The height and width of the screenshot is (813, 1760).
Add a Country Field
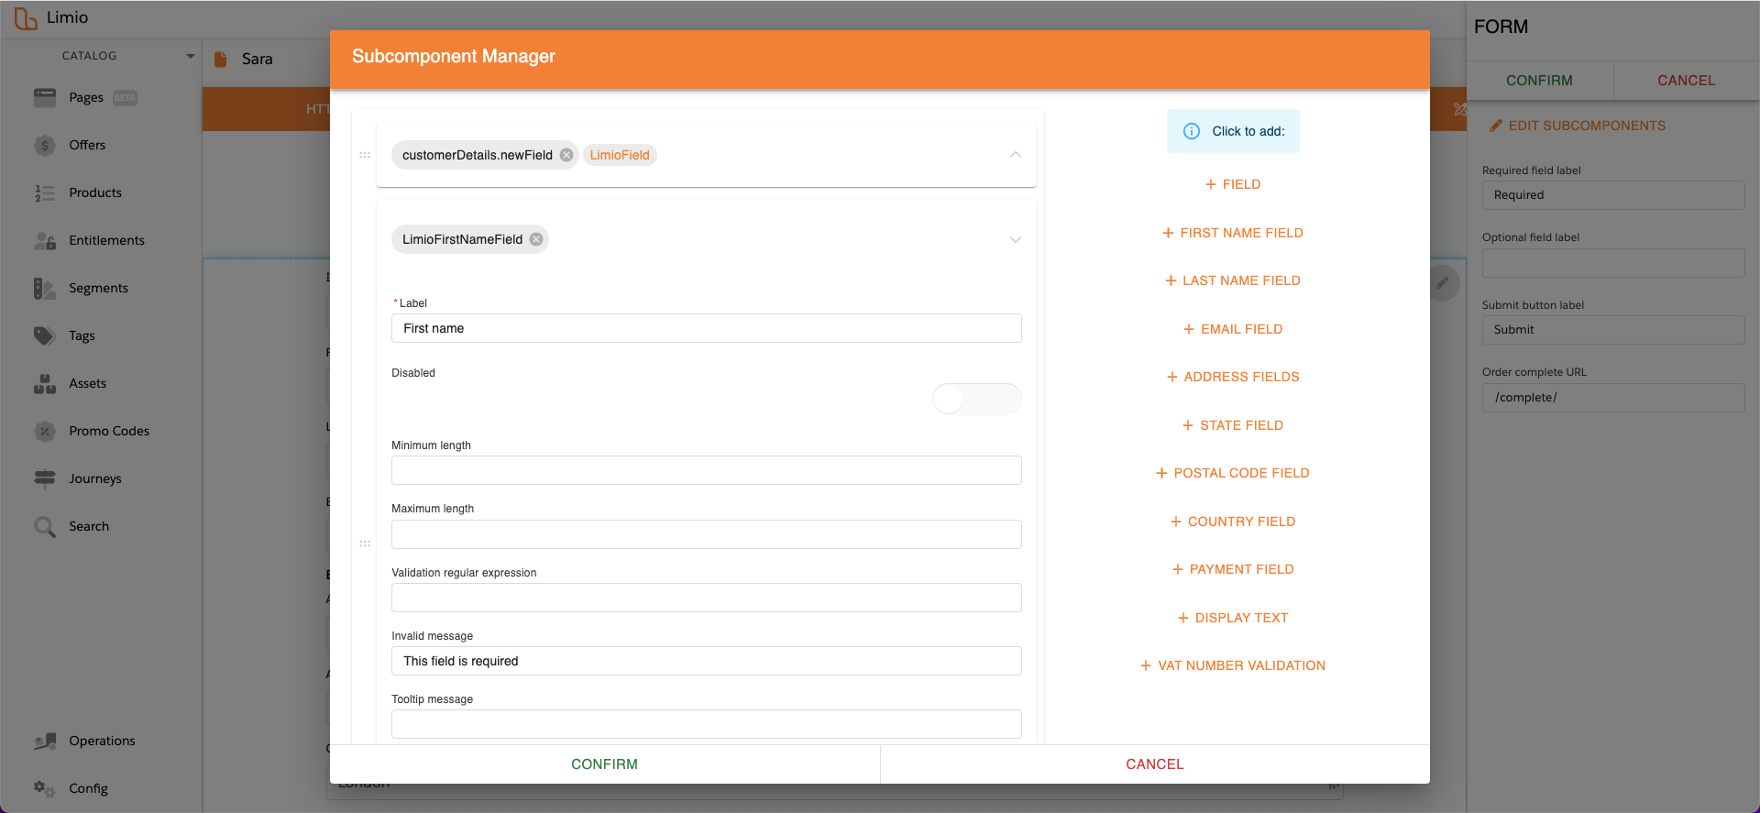pos(1233,522)
